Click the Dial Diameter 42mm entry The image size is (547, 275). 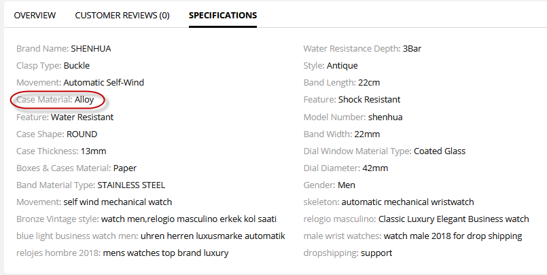346,168
